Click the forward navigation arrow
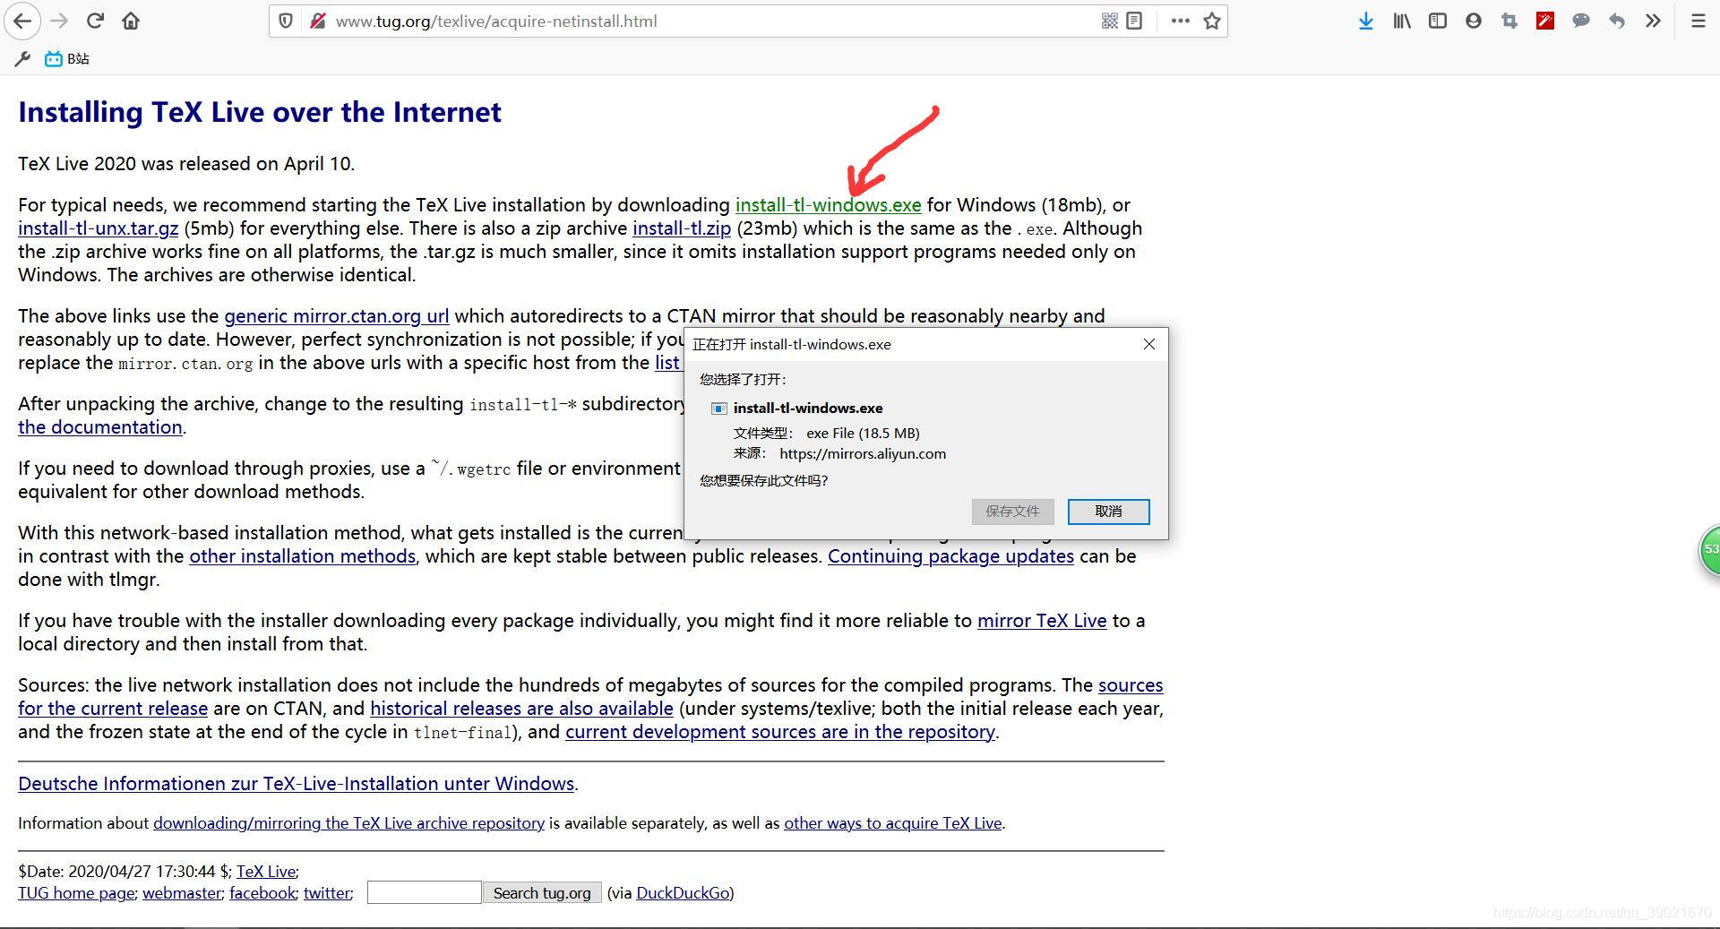Screen dimensions: 1720x929 pyautogui.click(x=59, y=21)
